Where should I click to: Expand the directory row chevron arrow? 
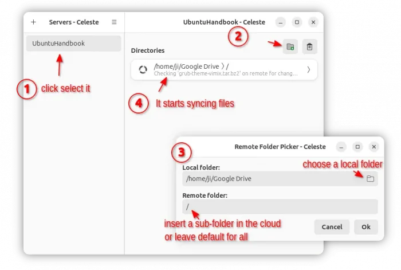[308, 70]
